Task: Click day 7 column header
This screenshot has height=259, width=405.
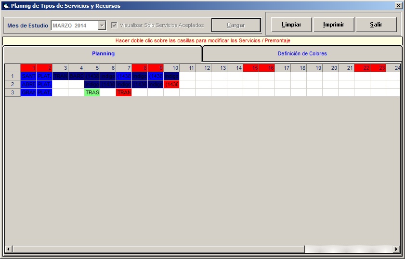Action: pos(124,68)
